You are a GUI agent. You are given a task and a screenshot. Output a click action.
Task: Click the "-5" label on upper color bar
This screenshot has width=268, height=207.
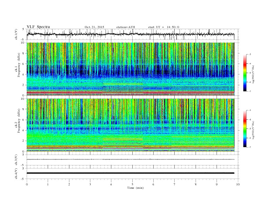click(x=249, y=73)
